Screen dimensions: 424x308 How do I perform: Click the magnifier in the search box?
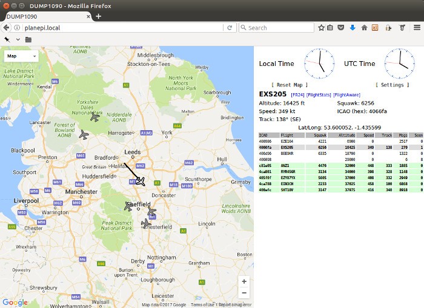coord(243,28)
